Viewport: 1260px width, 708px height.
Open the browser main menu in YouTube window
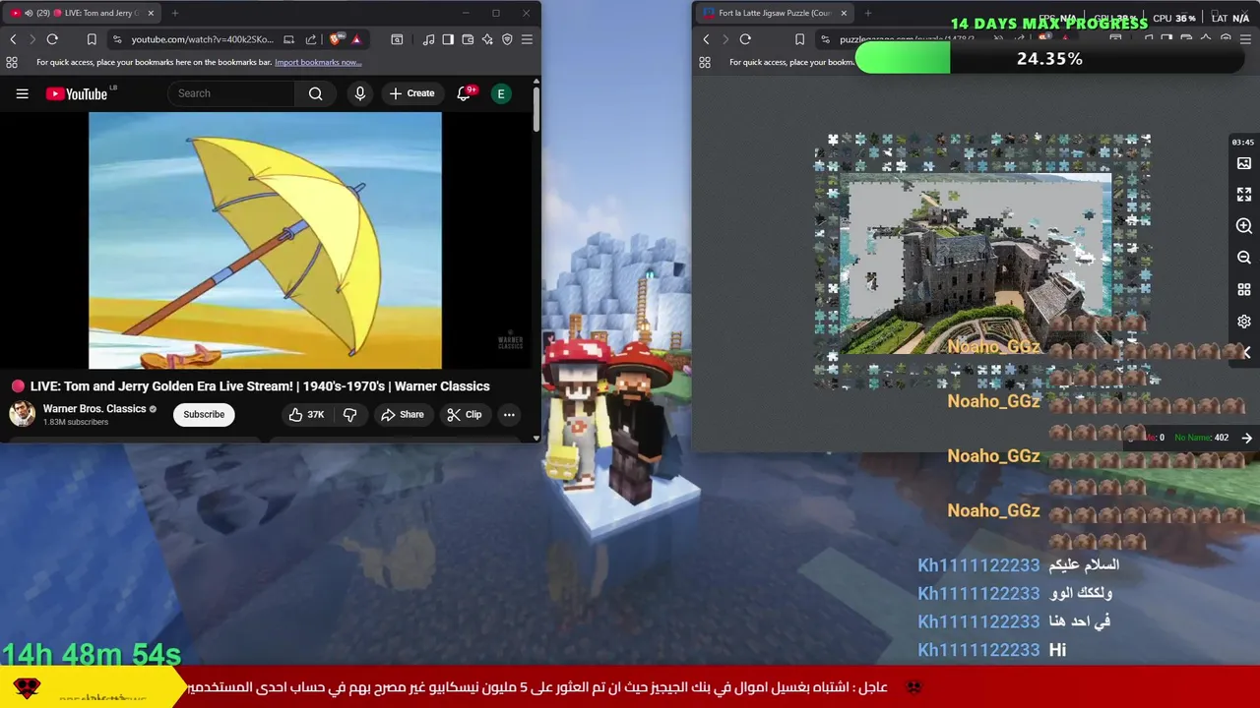point(527,39)
